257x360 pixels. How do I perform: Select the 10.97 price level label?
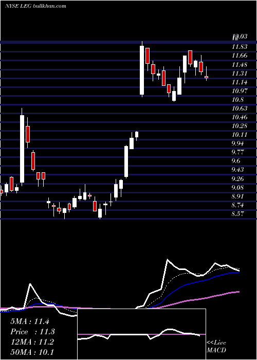[x=240, y=91]
